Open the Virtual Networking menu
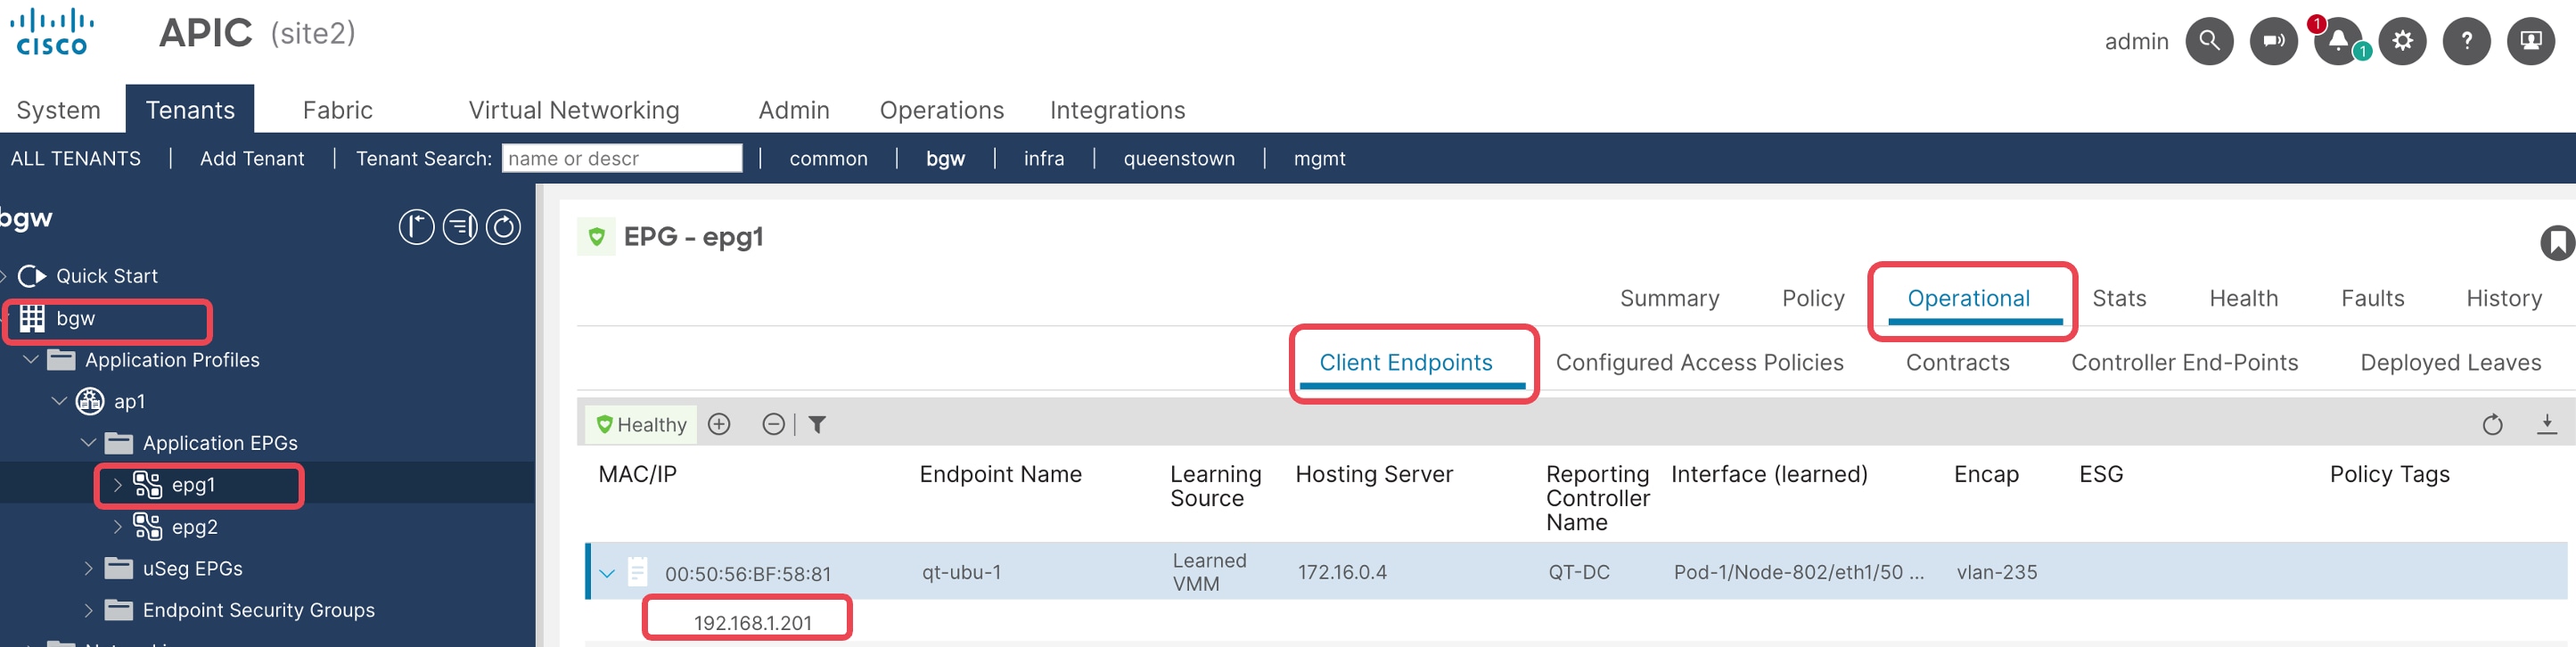 (x=574, y=110)
